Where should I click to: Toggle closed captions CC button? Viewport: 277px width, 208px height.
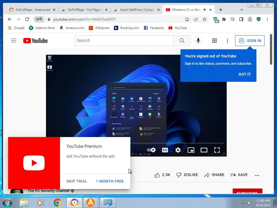[165, 150]
